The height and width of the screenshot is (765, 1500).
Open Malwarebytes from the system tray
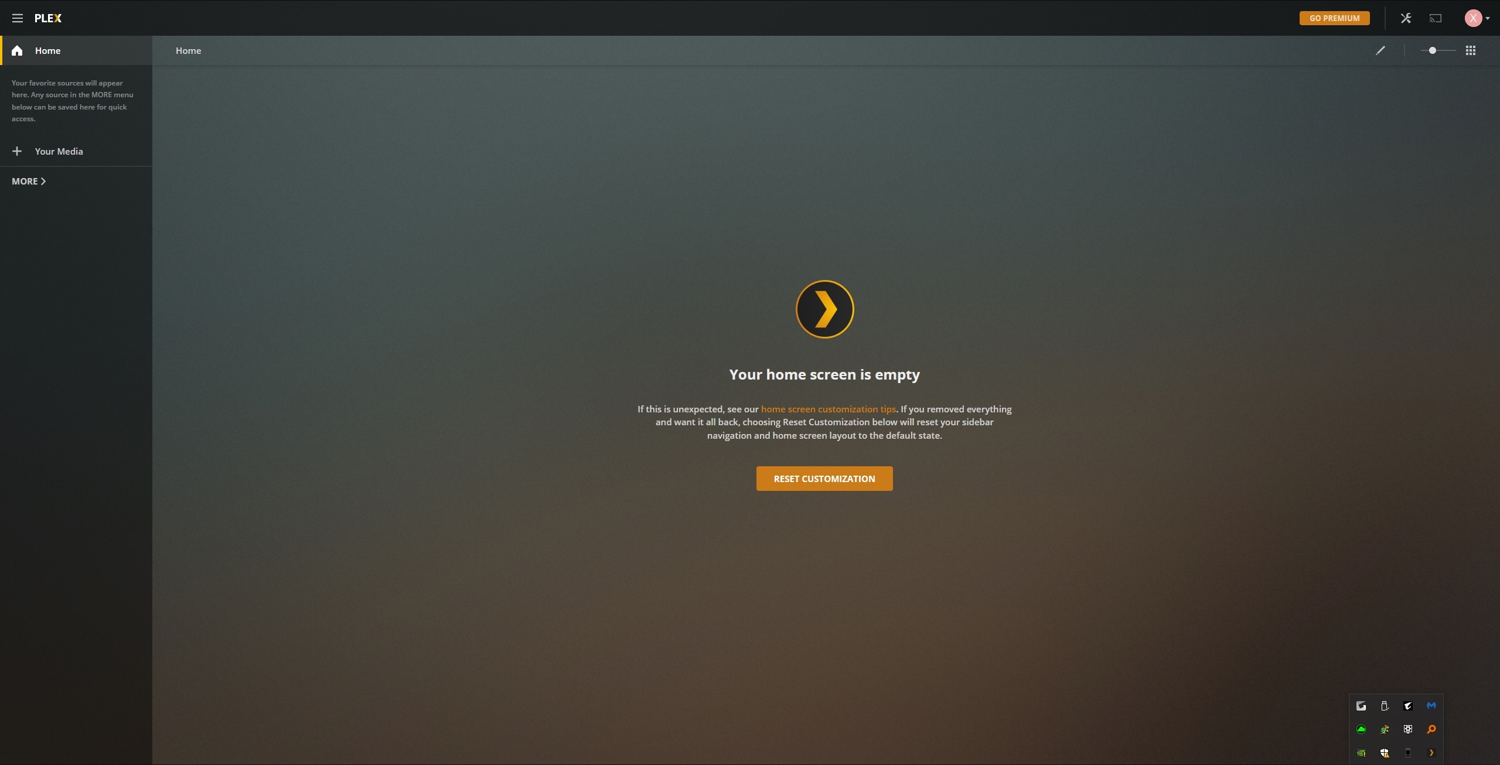click(1431, 706)
